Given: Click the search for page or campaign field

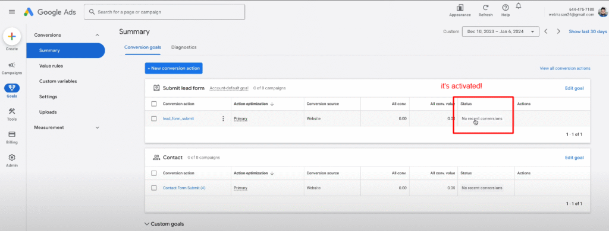Looking at the screenshot, I should point(164,12).
